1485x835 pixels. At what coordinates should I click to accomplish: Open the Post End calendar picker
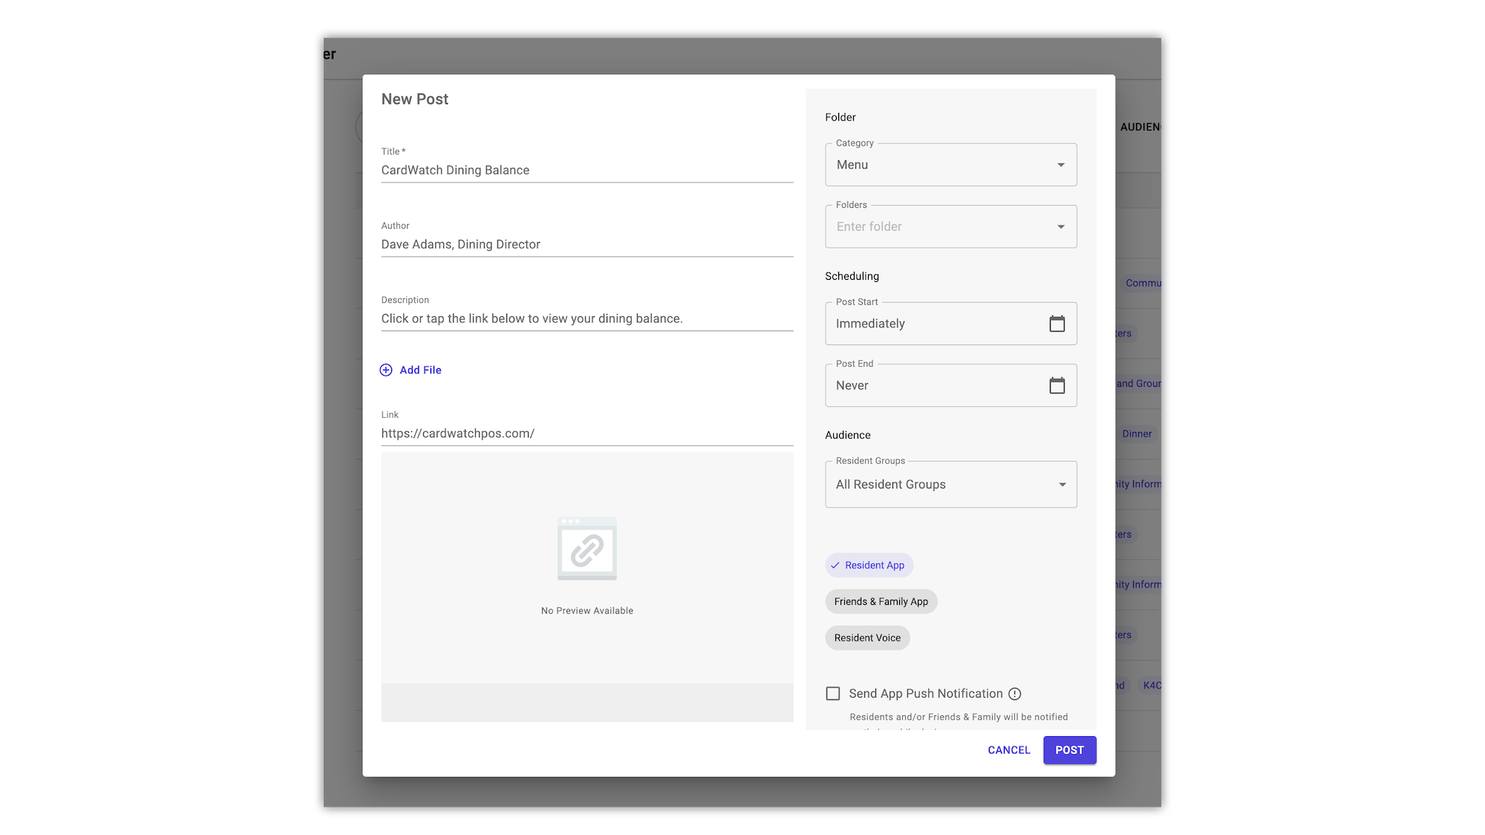click(x=1057, y=385)
